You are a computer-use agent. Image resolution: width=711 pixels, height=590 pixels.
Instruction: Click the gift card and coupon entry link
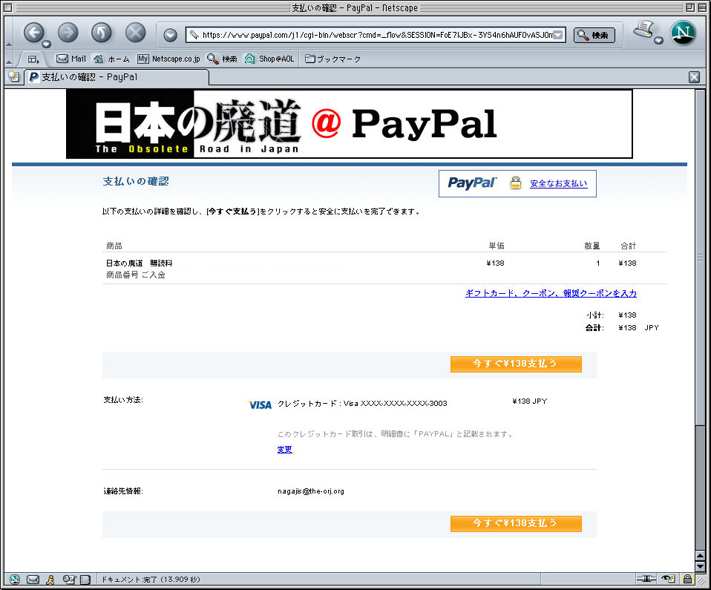click(x=551, y=293)
